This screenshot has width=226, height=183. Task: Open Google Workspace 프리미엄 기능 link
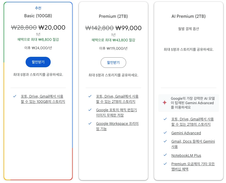117,126
